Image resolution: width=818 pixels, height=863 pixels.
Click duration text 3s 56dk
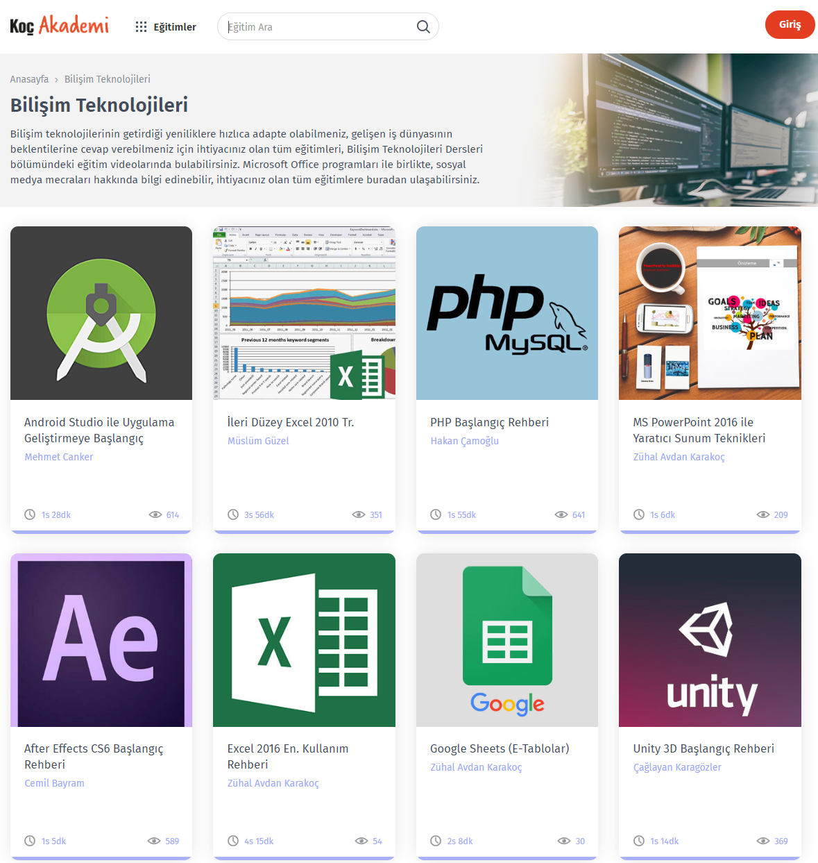tap(259, 515)
